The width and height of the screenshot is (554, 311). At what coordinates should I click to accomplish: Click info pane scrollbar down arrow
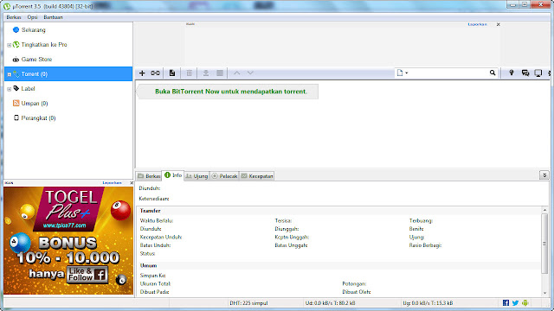pos(544,293)
